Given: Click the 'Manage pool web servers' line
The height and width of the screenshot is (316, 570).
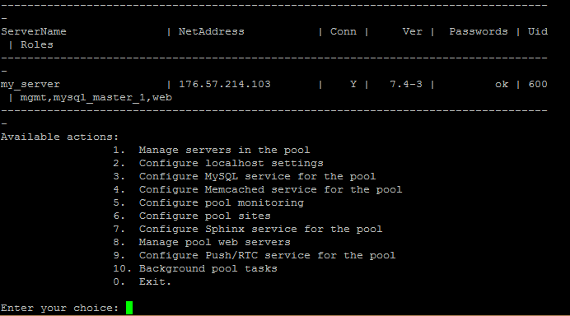Looking at the screenshot, I should pos(214,242).
